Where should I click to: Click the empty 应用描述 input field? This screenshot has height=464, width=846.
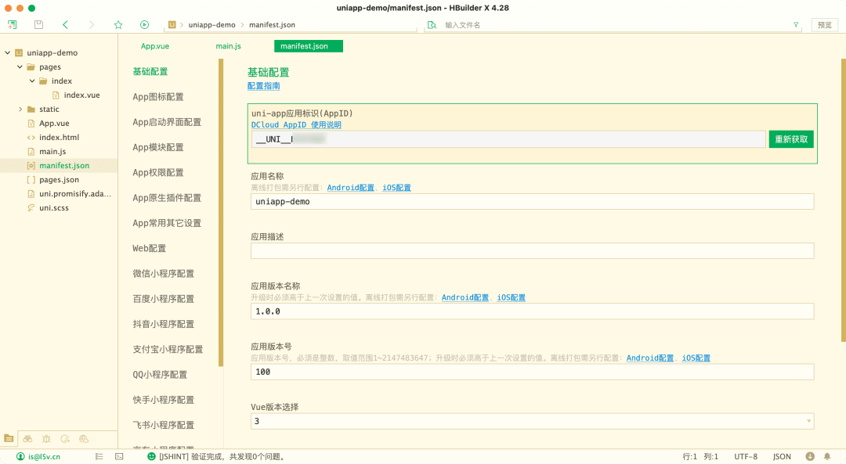(x=532, y=250)
